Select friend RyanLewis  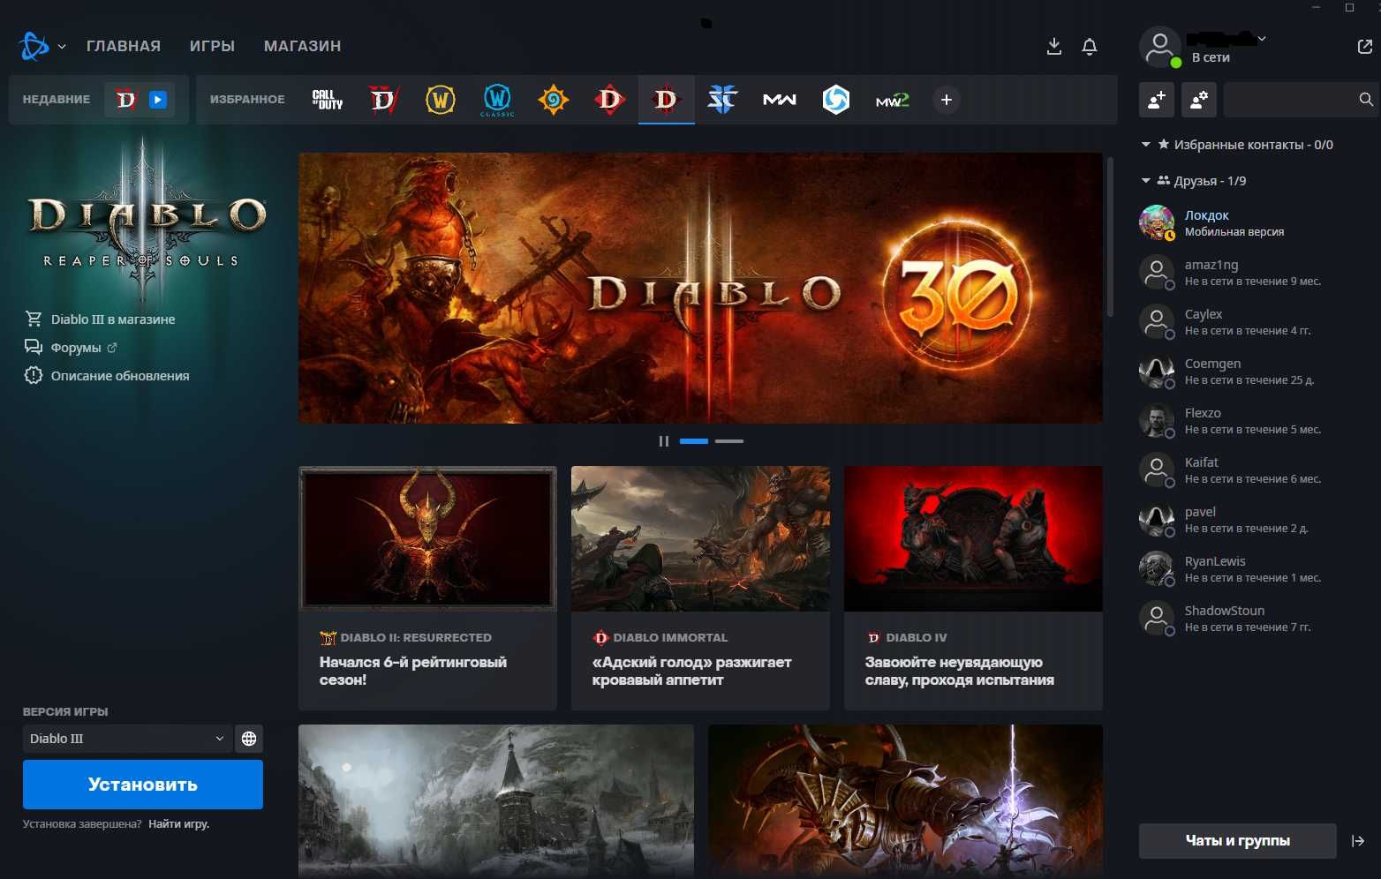tap(1256, 568)
